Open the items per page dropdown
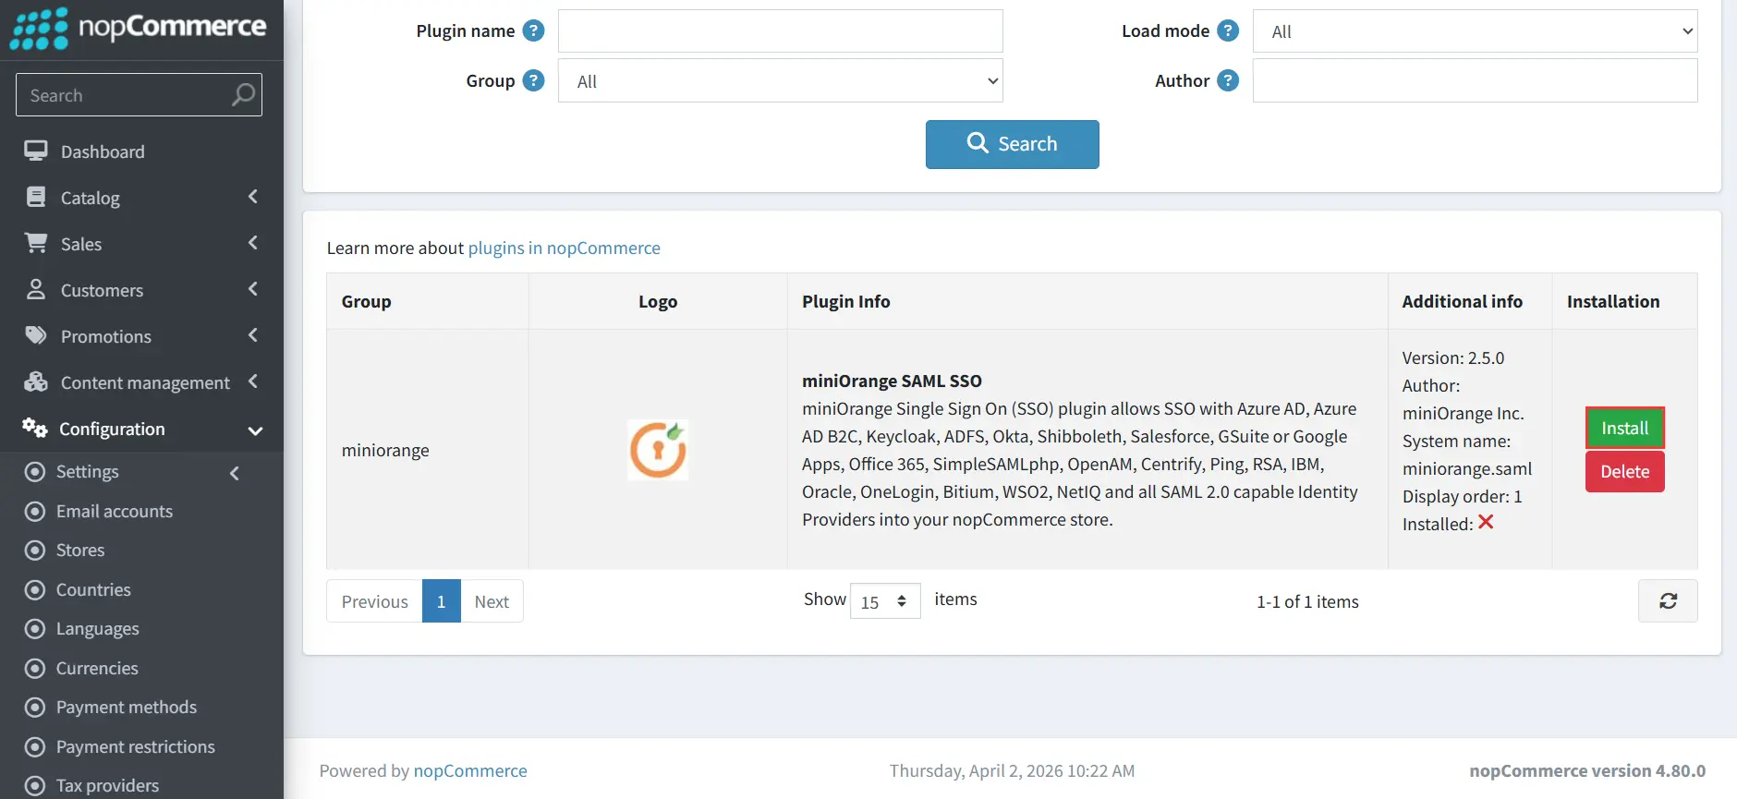The image size is (1737, 799). click(x=885, y=601)
